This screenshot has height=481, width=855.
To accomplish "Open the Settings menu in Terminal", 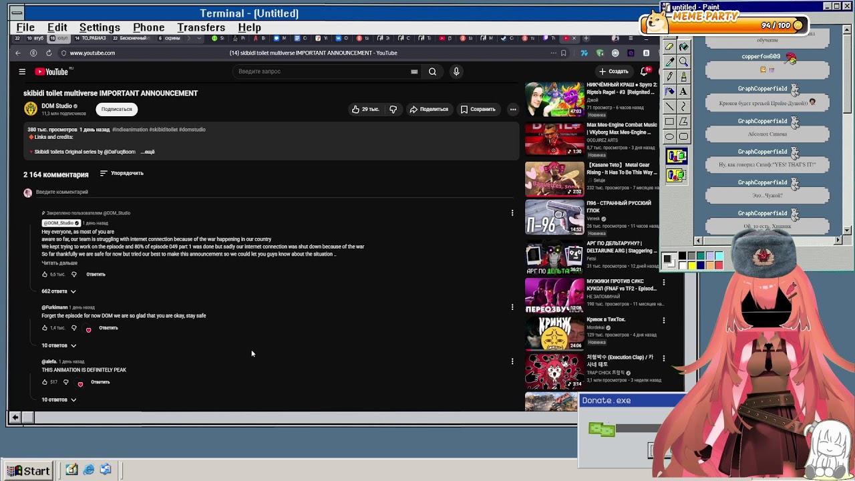I will click(100, 27).
